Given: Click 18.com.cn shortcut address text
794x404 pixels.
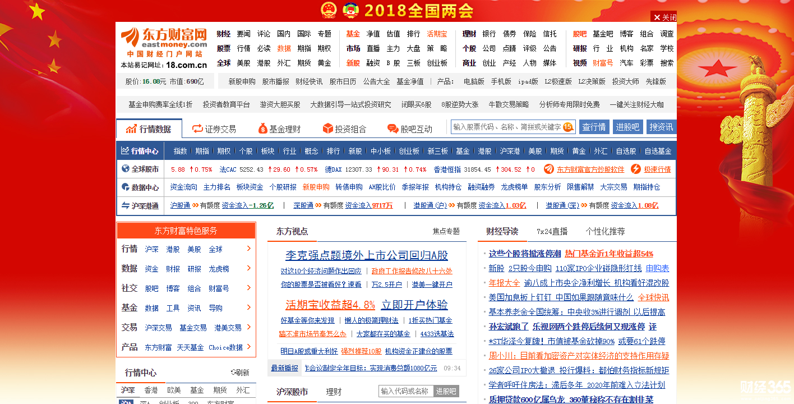Looking at the screenshot, I should (x=187, y=65).
